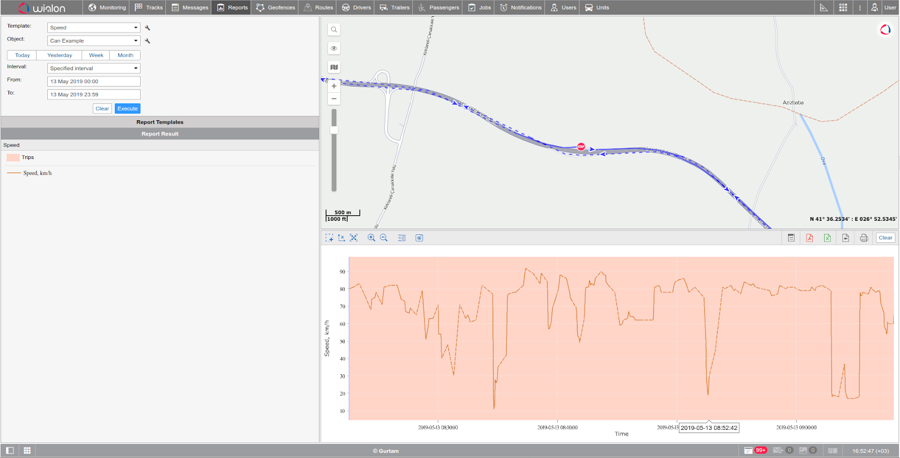Click the Clear button next to Execute
Viewport: 900px width, 458px height.
(x=102, y=108)
